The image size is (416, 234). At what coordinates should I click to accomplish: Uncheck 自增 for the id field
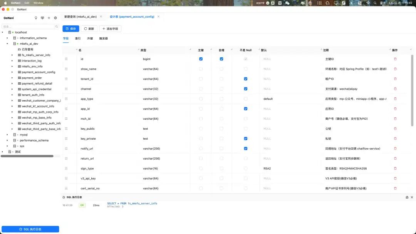tap(221, 58)
